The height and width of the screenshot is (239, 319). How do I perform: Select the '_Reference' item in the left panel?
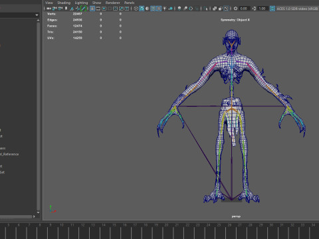pos(10,154)
